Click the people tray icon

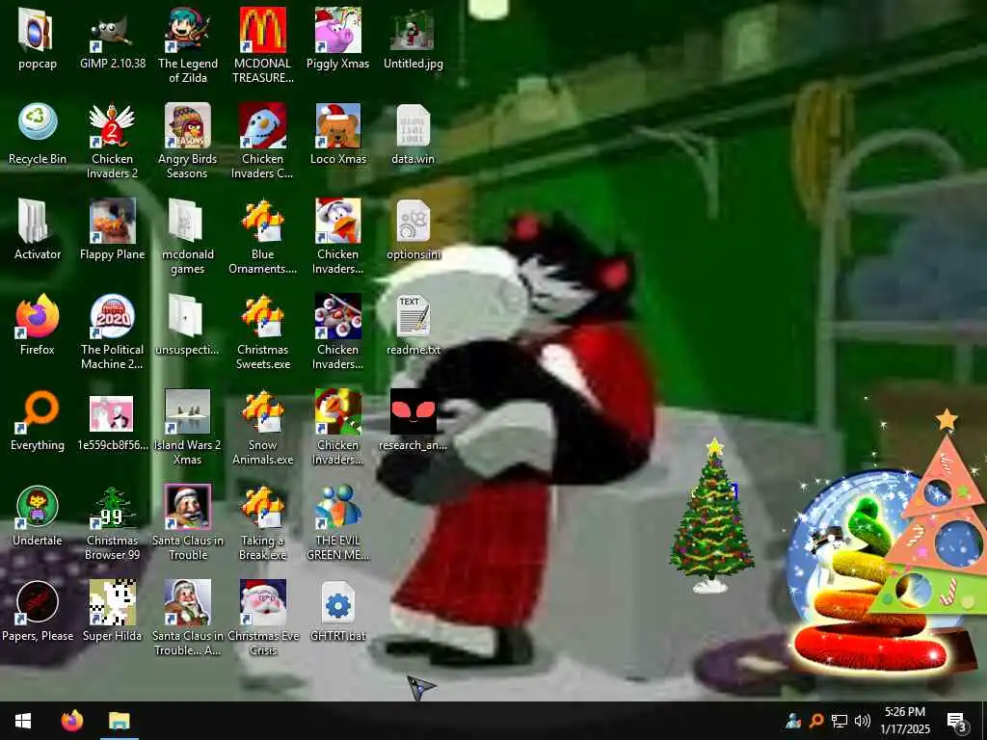[x=793, y=721]
